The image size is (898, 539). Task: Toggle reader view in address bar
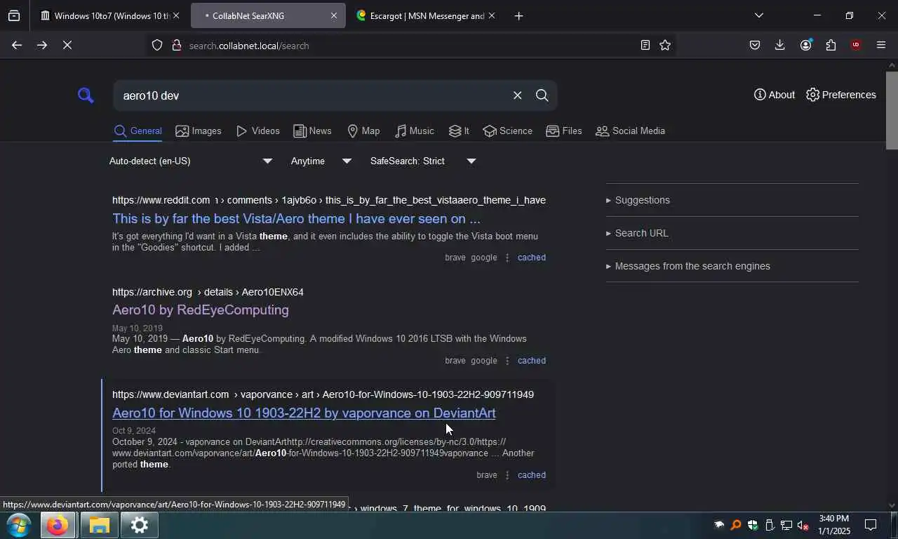645,45
